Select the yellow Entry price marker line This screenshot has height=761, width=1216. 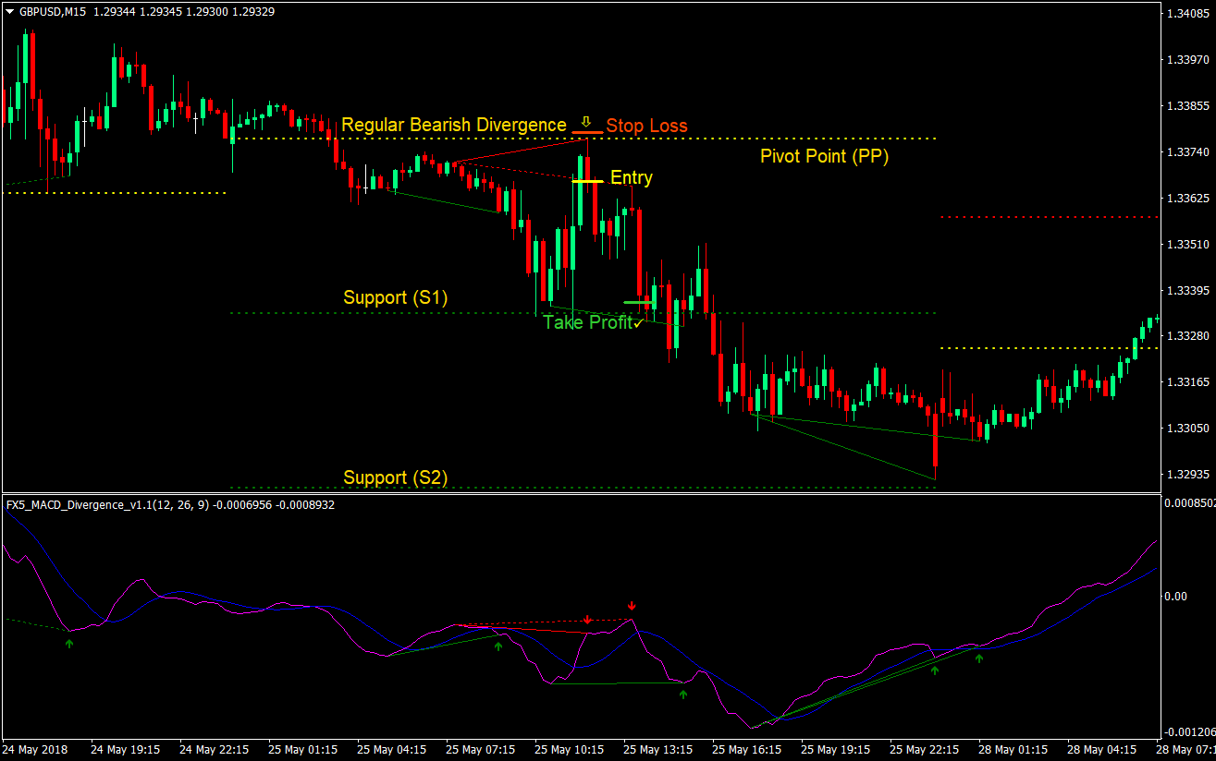pyautogui.click(x=589, y=180)
